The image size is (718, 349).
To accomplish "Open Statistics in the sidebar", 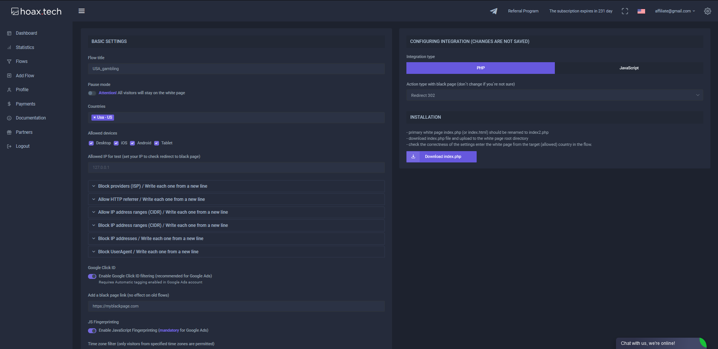I will coord(25,47).
